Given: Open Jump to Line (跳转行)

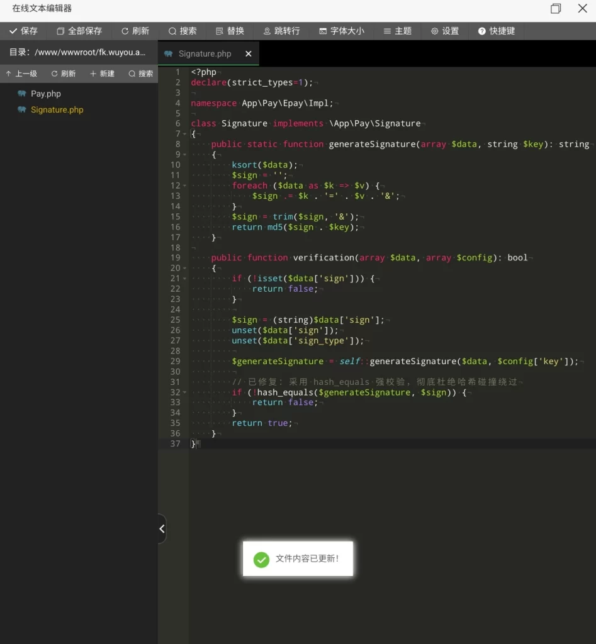Looking at the screenshot, I should [x=281, y=31].
